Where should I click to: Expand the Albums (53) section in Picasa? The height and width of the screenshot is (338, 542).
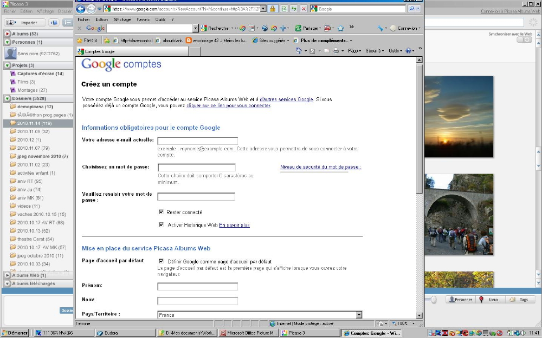7,34
